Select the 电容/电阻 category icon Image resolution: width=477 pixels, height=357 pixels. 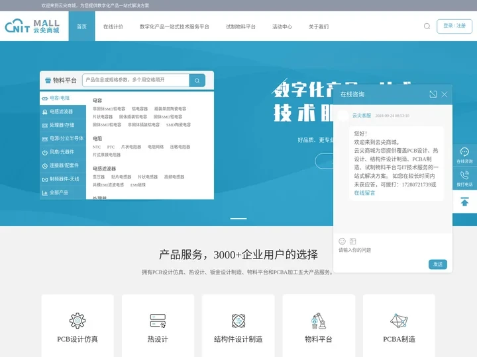coord(45,99)
